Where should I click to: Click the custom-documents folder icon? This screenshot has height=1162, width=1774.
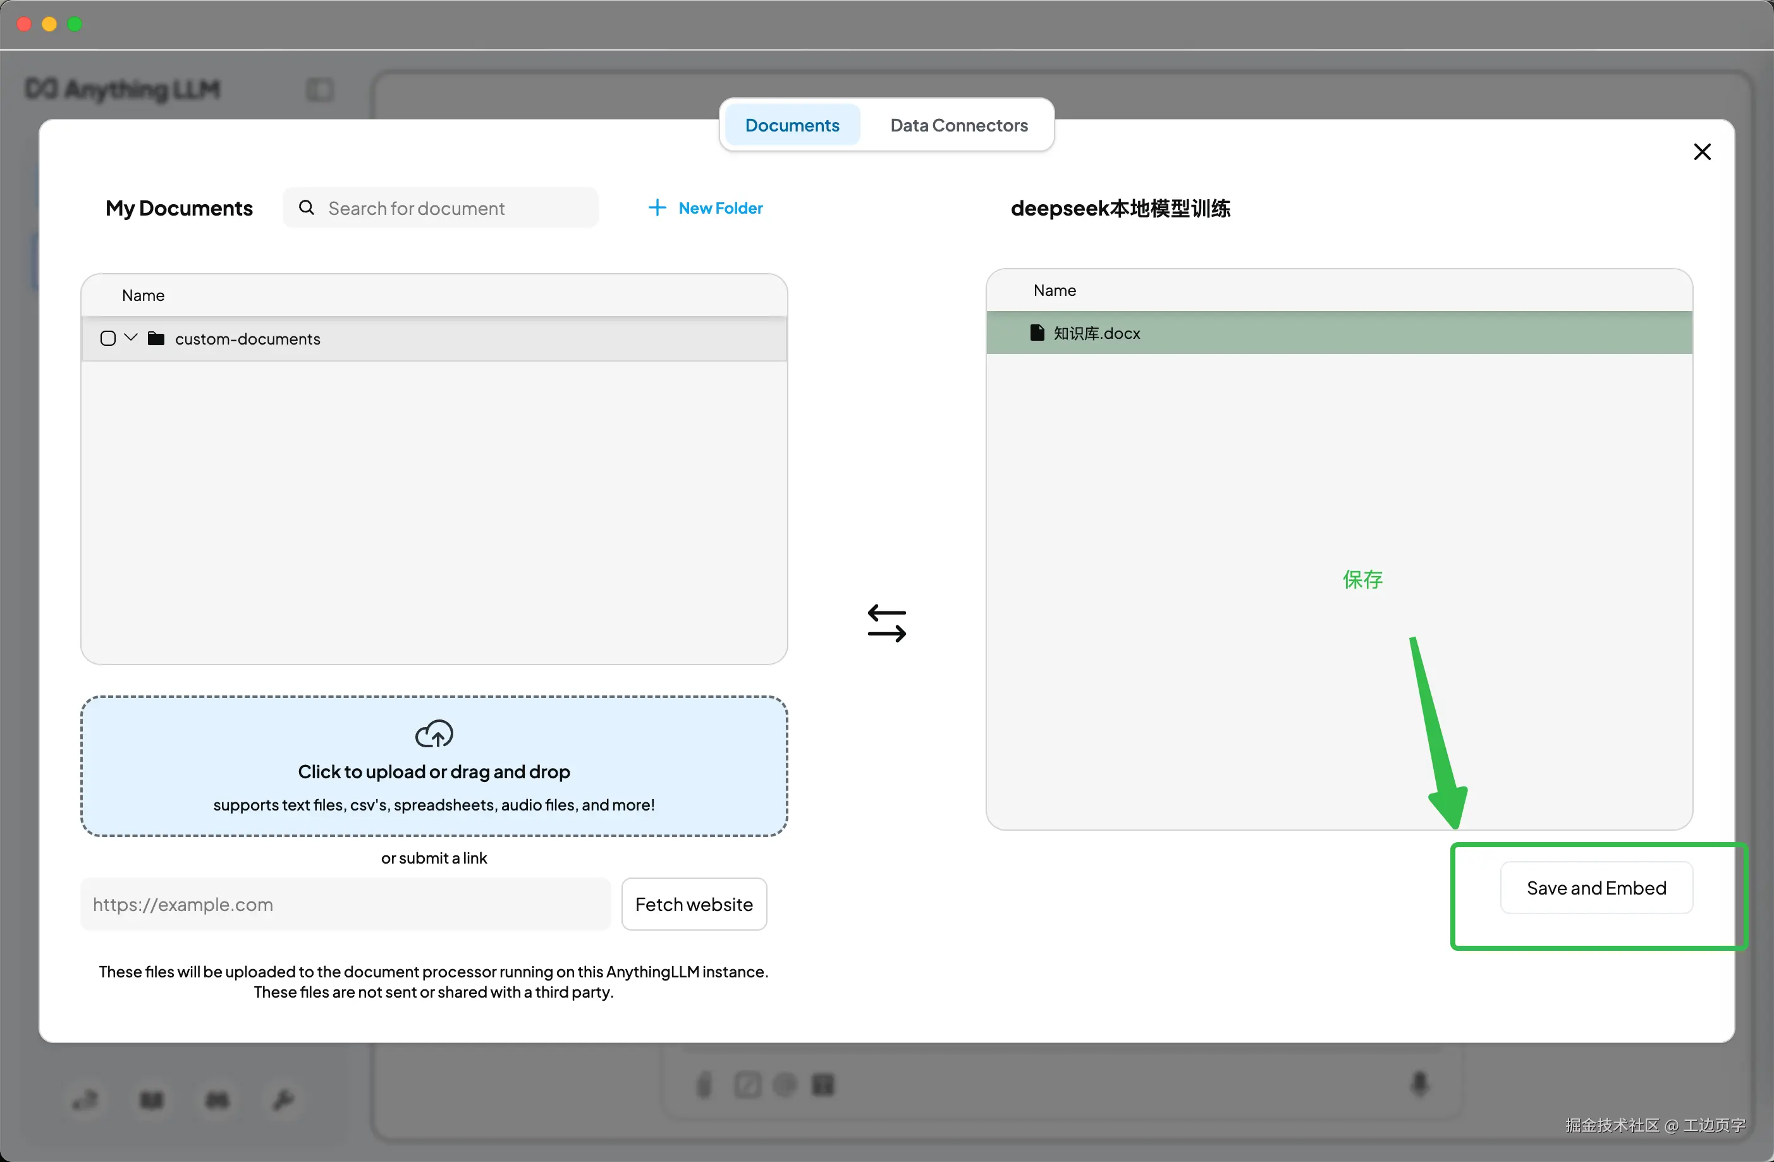pos(156,338)
